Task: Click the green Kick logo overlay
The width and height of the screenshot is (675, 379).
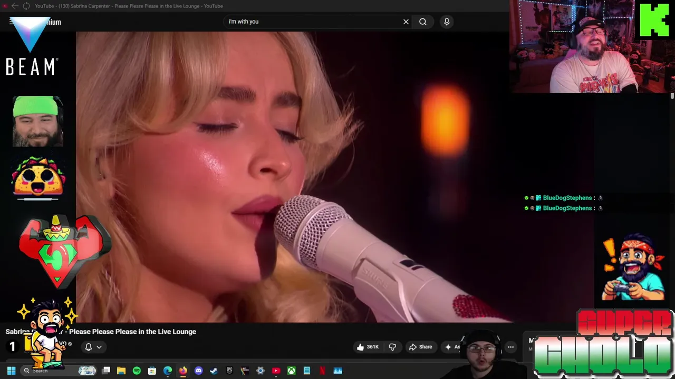Action: (x=654, y=20)
